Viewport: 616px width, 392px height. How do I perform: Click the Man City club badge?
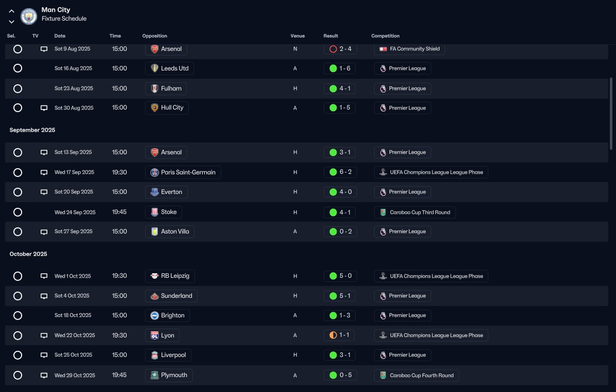29,16
